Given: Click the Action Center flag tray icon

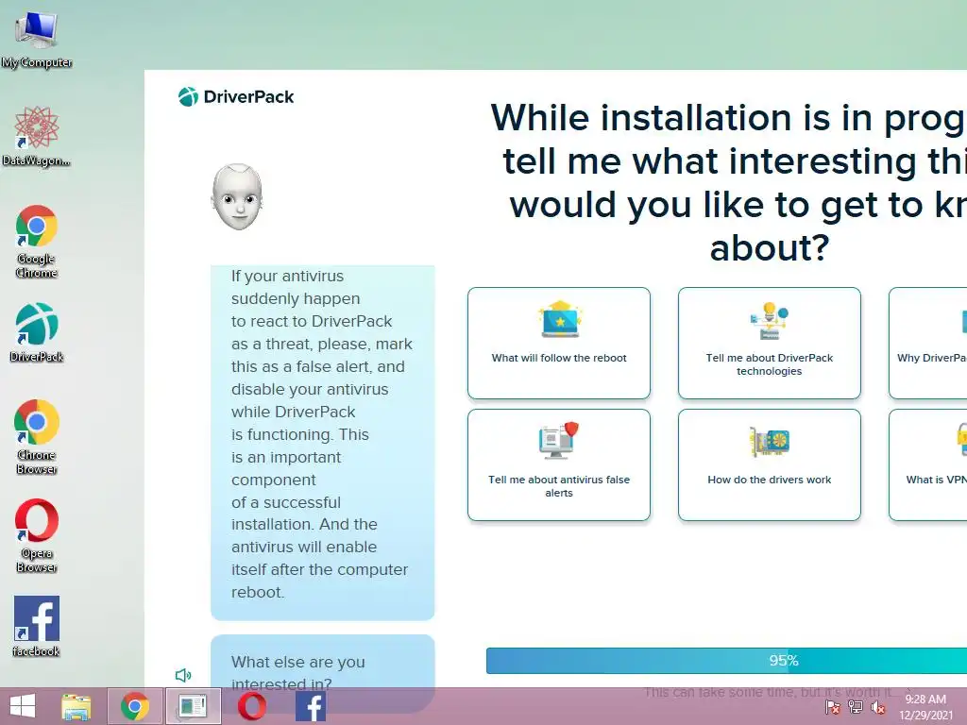Looking at the screenshot, I should 832,707.
